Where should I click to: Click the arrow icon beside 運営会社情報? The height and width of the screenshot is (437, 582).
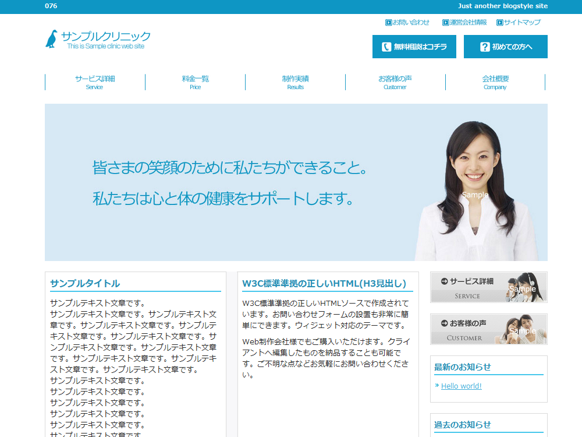[445, 23]
